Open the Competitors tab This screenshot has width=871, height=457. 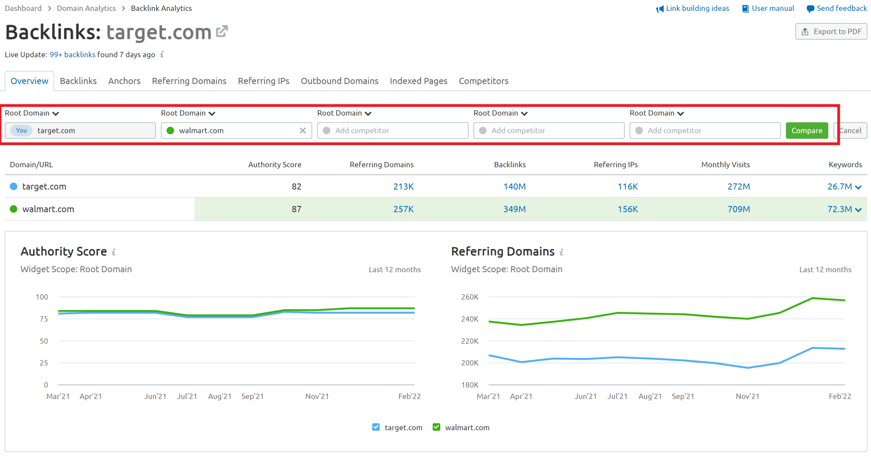pyautogui.click(x=483, y=81)
